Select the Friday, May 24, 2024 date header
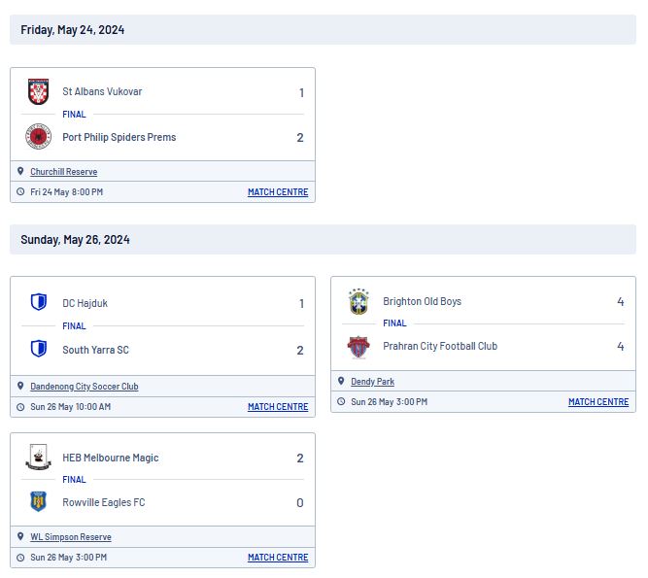Screen dimensions: 648x578 pyautogui.click(x=72, y=30)
